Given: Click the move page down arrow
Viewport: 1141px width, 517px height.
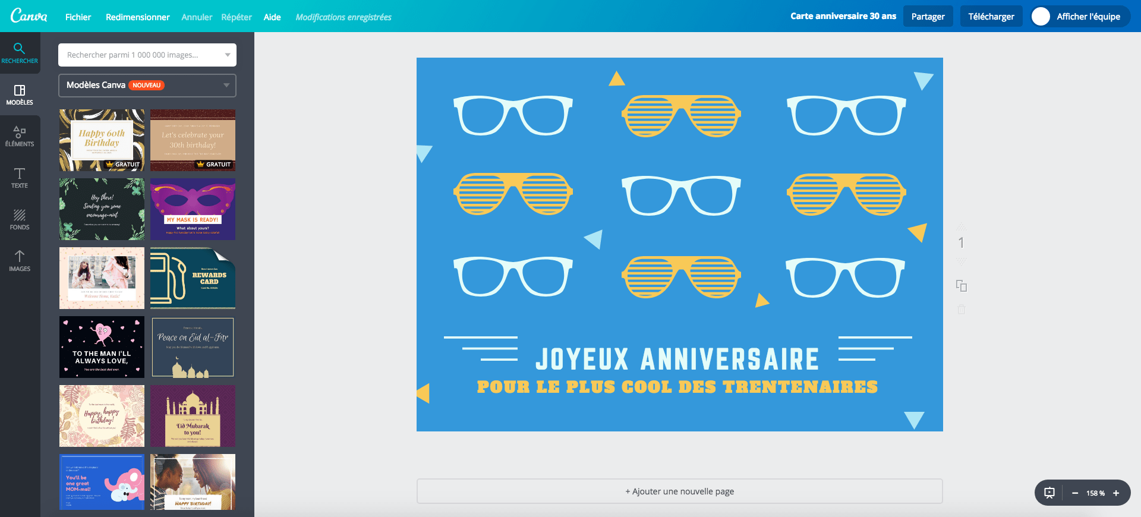Looking at the screenshot, I should tap(962, 261).
